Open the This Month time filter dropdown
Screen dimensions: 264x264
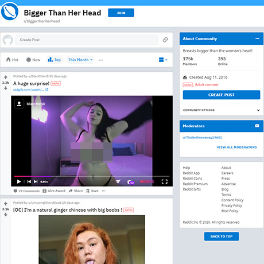click(x=80, y=60)
